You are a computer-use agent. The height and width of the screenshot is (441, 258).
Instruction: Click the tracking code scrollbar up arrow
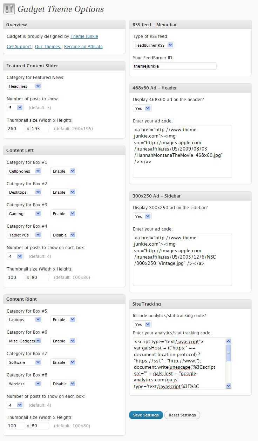[x=229, y=341]
